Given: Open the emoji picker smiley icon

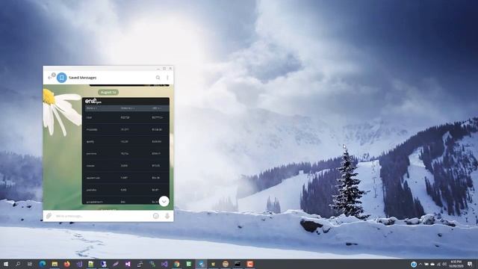Looking at the screenshot, I should (x=156, y=216).
